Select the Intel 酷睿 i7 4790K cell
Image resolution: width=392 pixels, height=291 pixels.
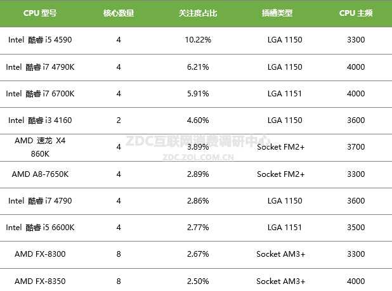[x=40, y=67]
